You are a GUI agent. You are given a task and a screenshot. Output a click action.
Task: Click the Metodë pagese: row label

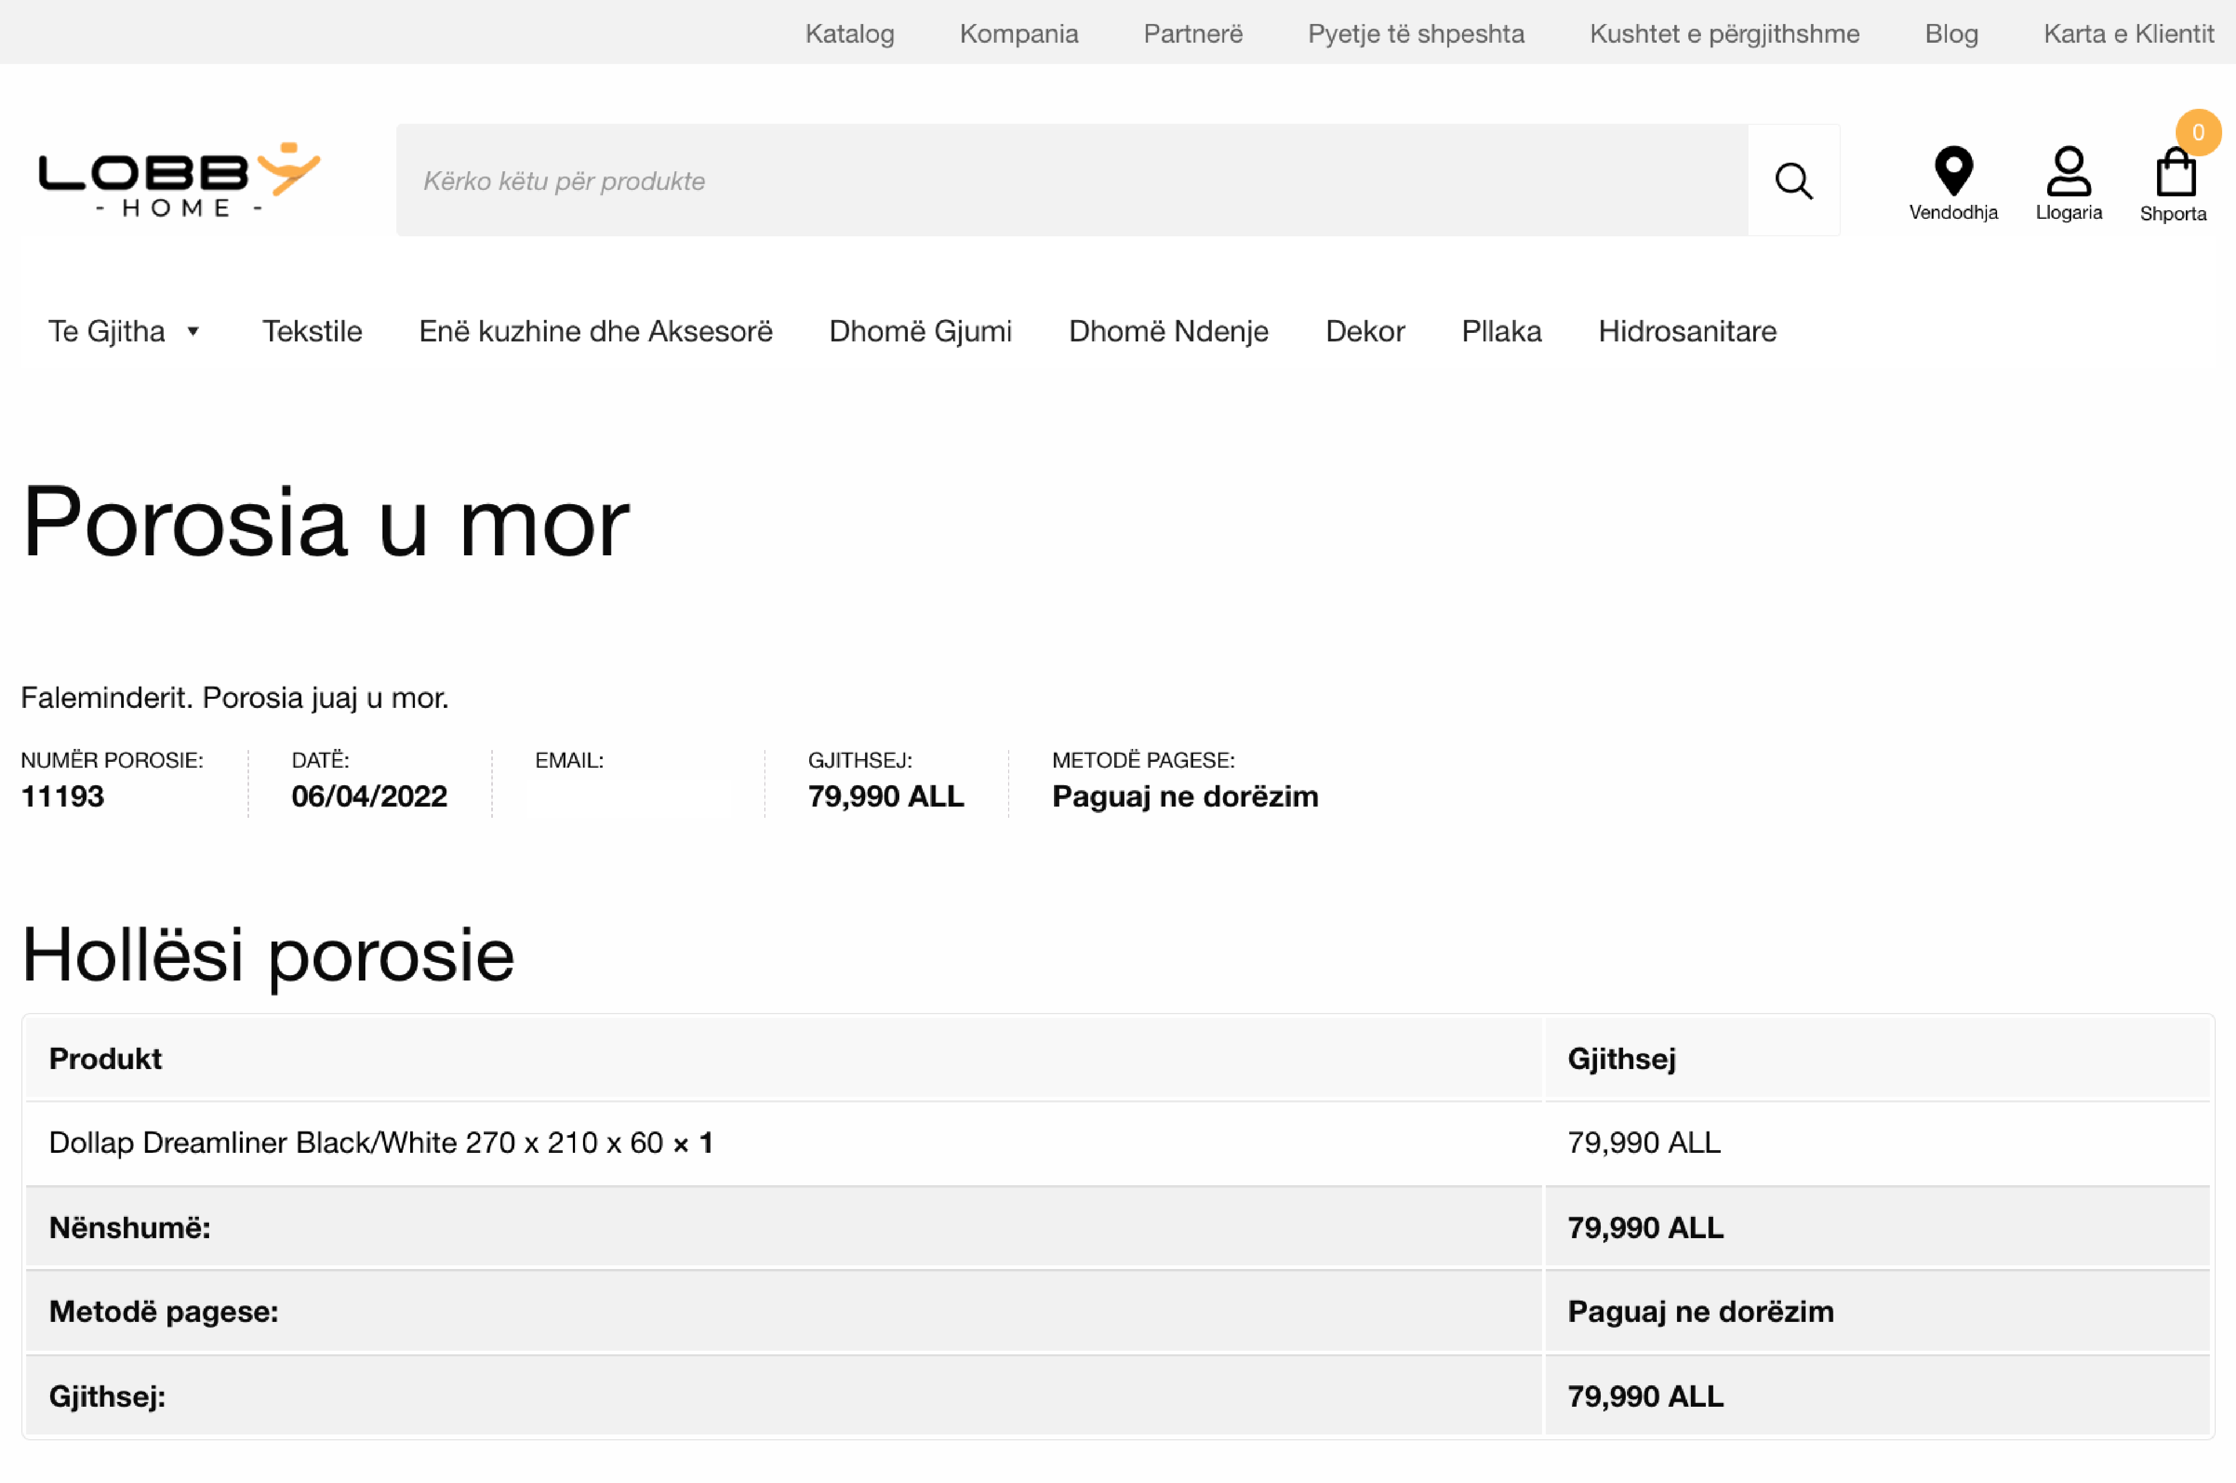point(164,1312)
